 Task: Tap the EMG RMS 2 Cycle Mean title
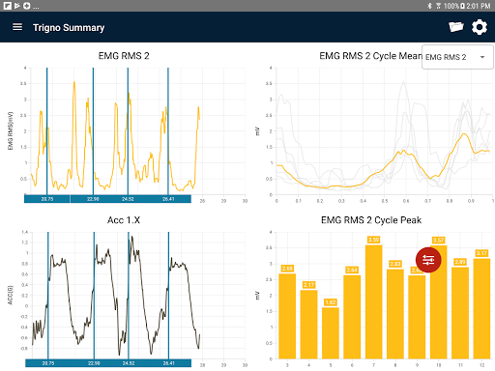[x=370, y=56]
